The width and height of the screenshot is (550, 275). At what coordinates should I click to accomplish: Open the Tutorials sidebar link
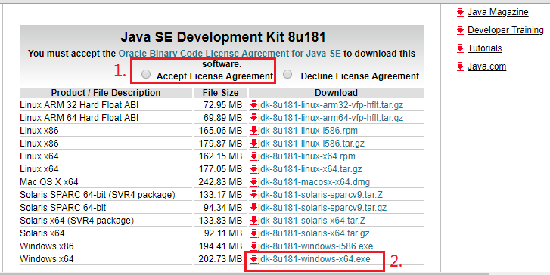[x=484, y=48]
